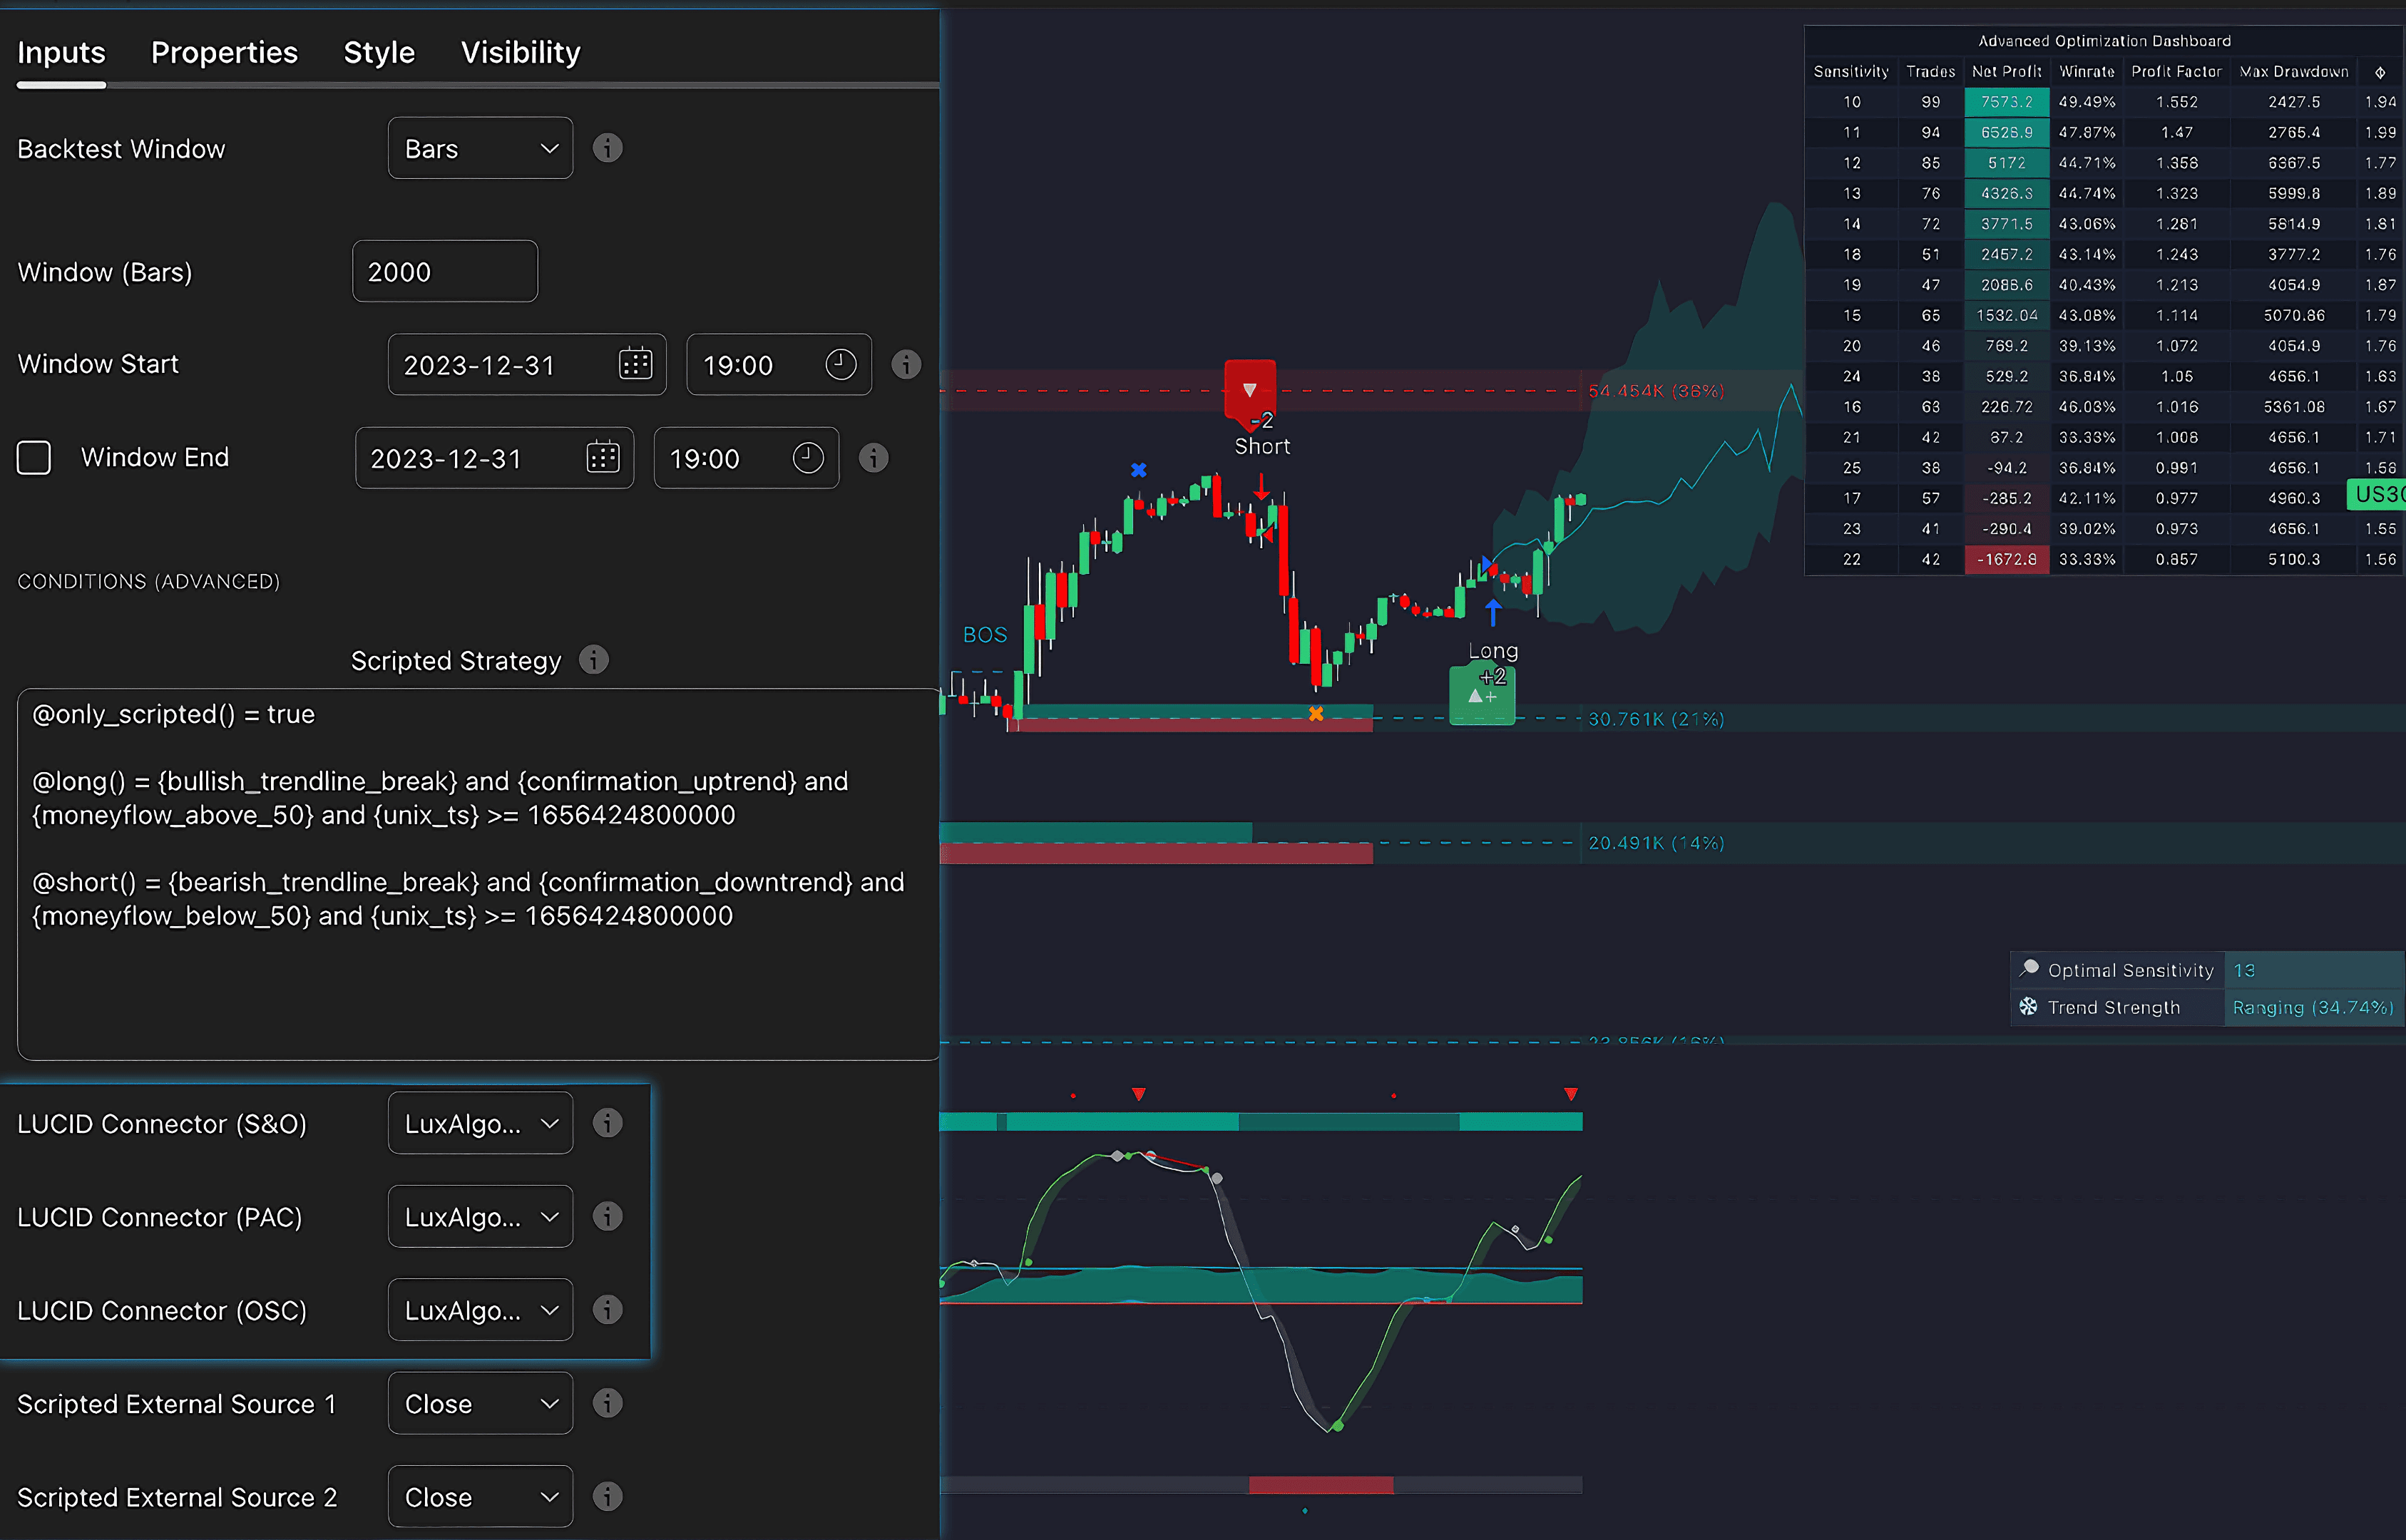Image resolution: width=2406 pixels, height=1540 pixels.
Task: Click the Optimal Sensitivity magnifier icon
Action: pos(2029,968)
